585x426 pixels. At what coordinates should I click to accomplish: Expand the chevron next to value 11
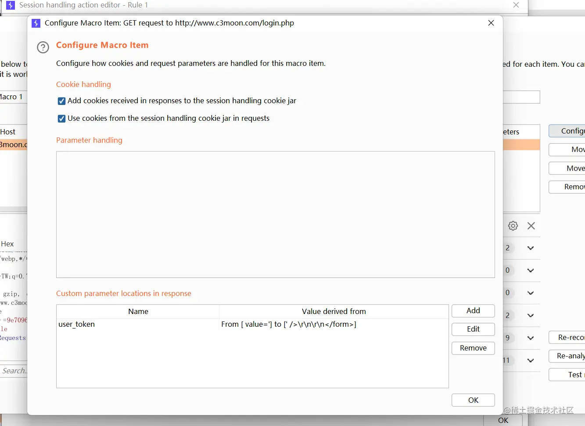pos(531,360)
